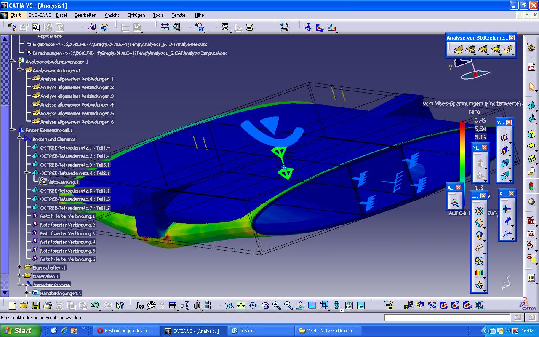539x337 pixels.
Task: Click the traffic light icon
Action: click(x=531, y=186)
